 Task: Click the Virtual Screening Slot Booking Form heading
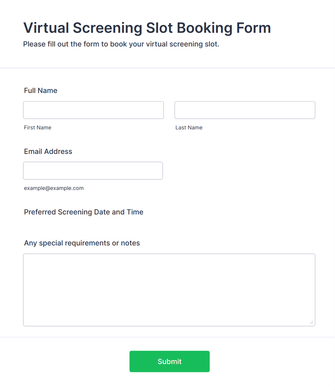(x=147, y=28)
